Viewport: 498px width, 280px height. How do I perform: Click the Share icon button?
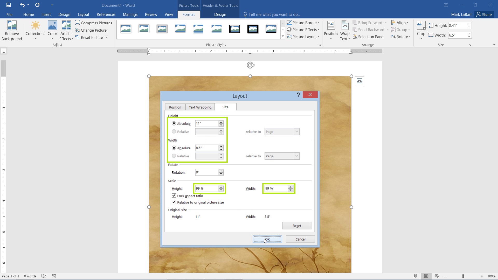pos(484,15)
